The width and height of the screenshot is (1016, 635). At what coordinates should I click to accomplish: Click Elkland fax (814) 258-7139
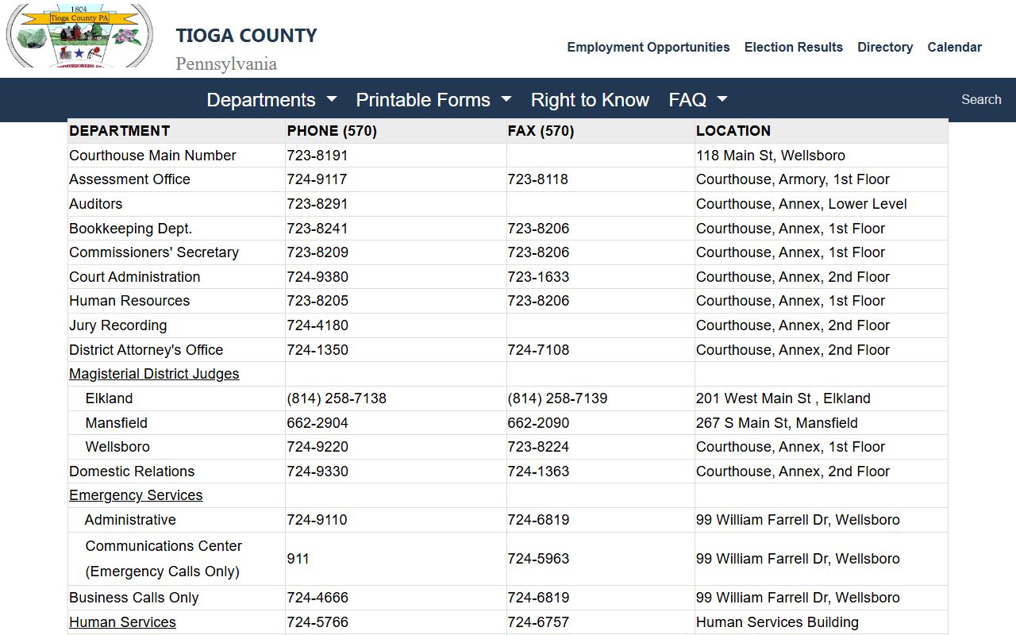click(x=557, y=398)
